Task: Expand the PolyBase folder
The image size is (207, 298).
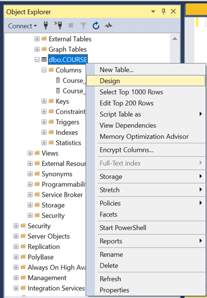Action: point(16,257)
